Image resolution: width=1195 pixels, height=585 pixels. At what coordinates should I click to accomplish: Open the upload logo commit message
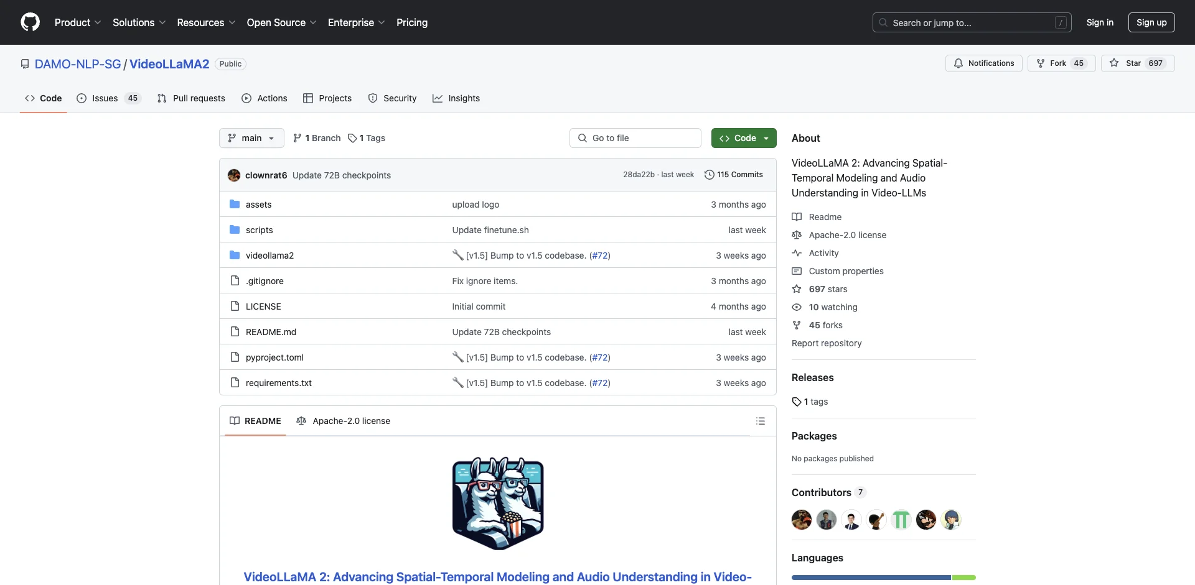pos(476,205)
